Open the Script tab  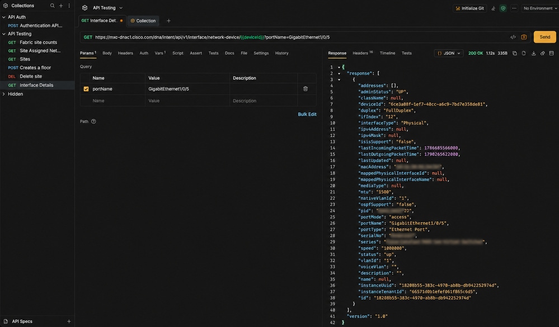pyautogui.click(x=177, y=53)
